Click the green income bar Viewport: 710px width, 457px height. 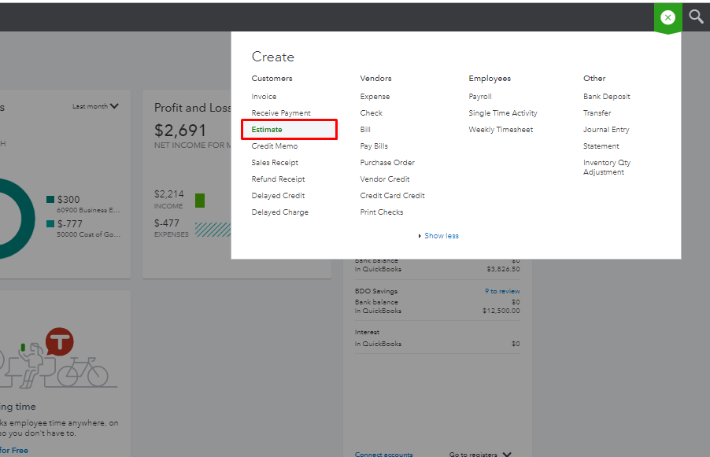click(x=200, y=201)
